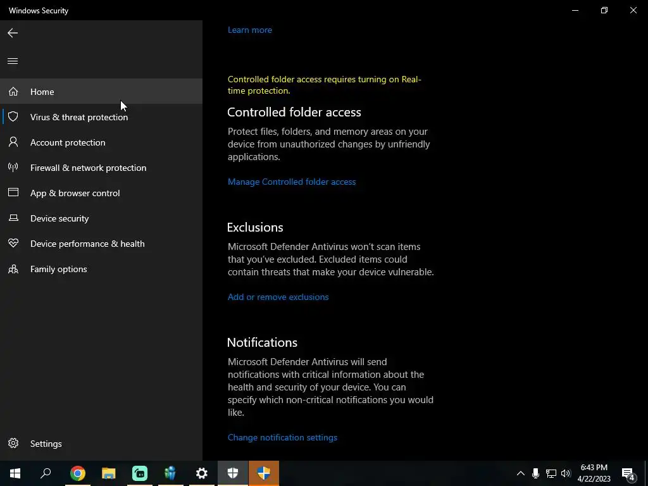The image size is (648, 486).
Task: Click the back arrow icon
Action: pyautogui.click(x=13, y=33)
